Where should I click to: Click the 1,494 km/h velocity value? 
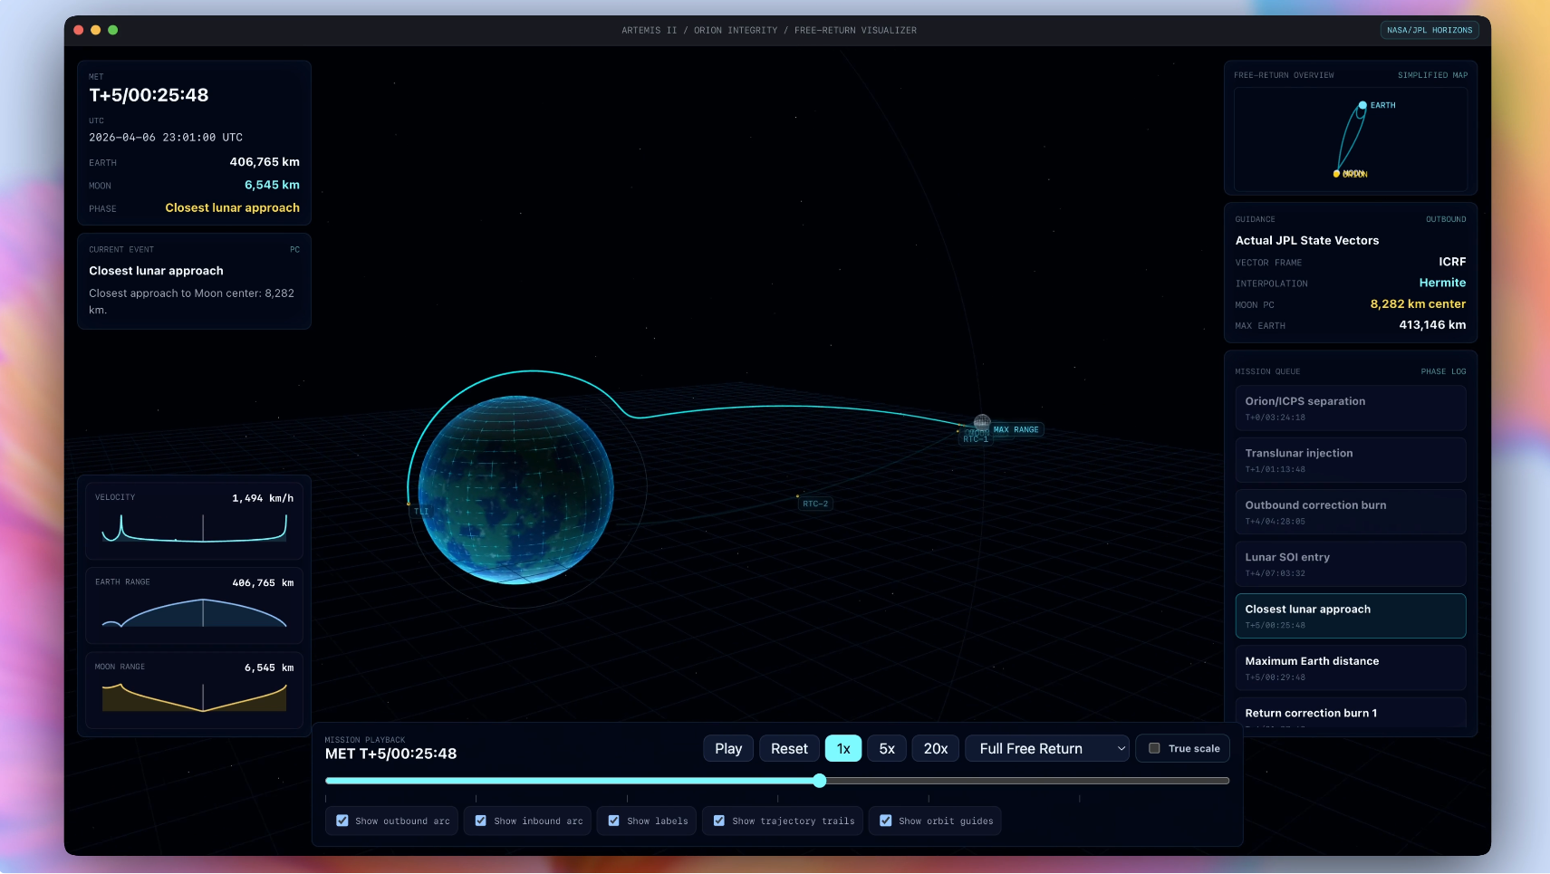coord(263,498)
